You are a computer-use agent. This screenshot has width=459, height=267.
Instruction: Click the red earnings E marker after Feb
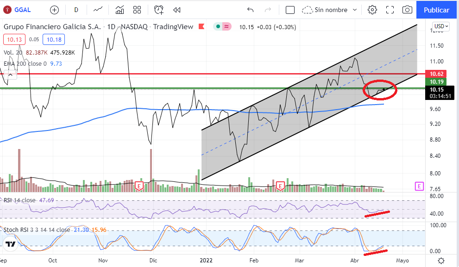(280, 186)
